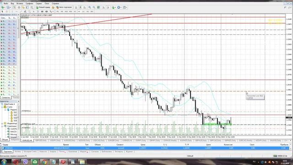Select the horizontal line tool
Image resolution: width=293 pixels, height=165 pixels.
(16, 11)
